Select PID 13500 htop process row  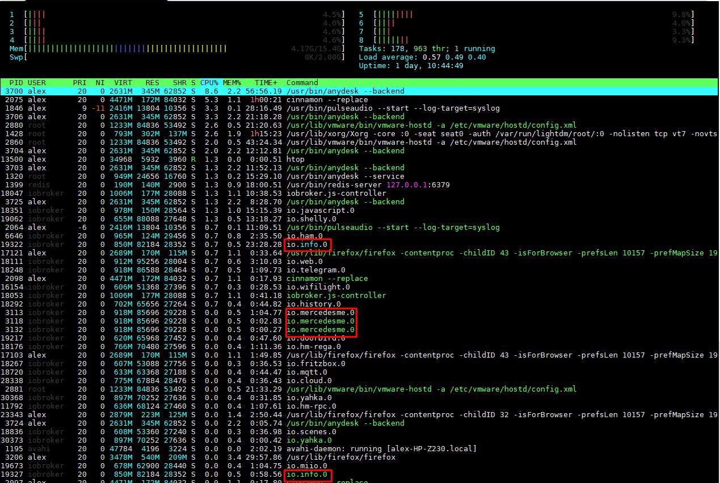click(x=359, y=159)
